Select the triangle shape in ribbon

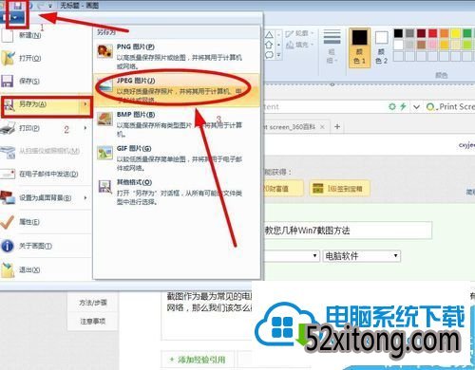[x=269, y=34]
